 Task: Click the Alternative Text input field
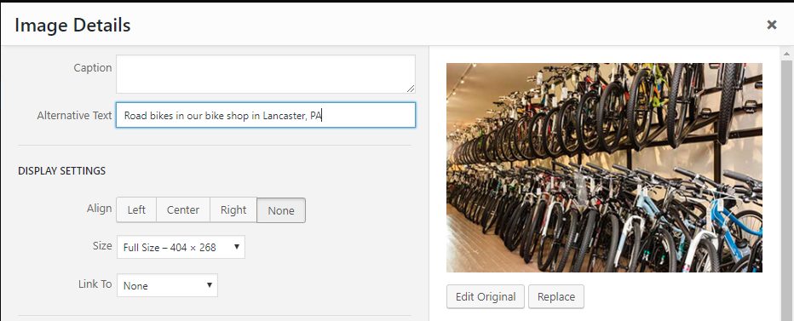[265, 116]
